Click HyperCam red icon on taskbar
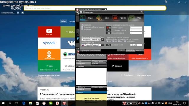The width and height of the screenshot is (189, 106). [x=64, y=103]
